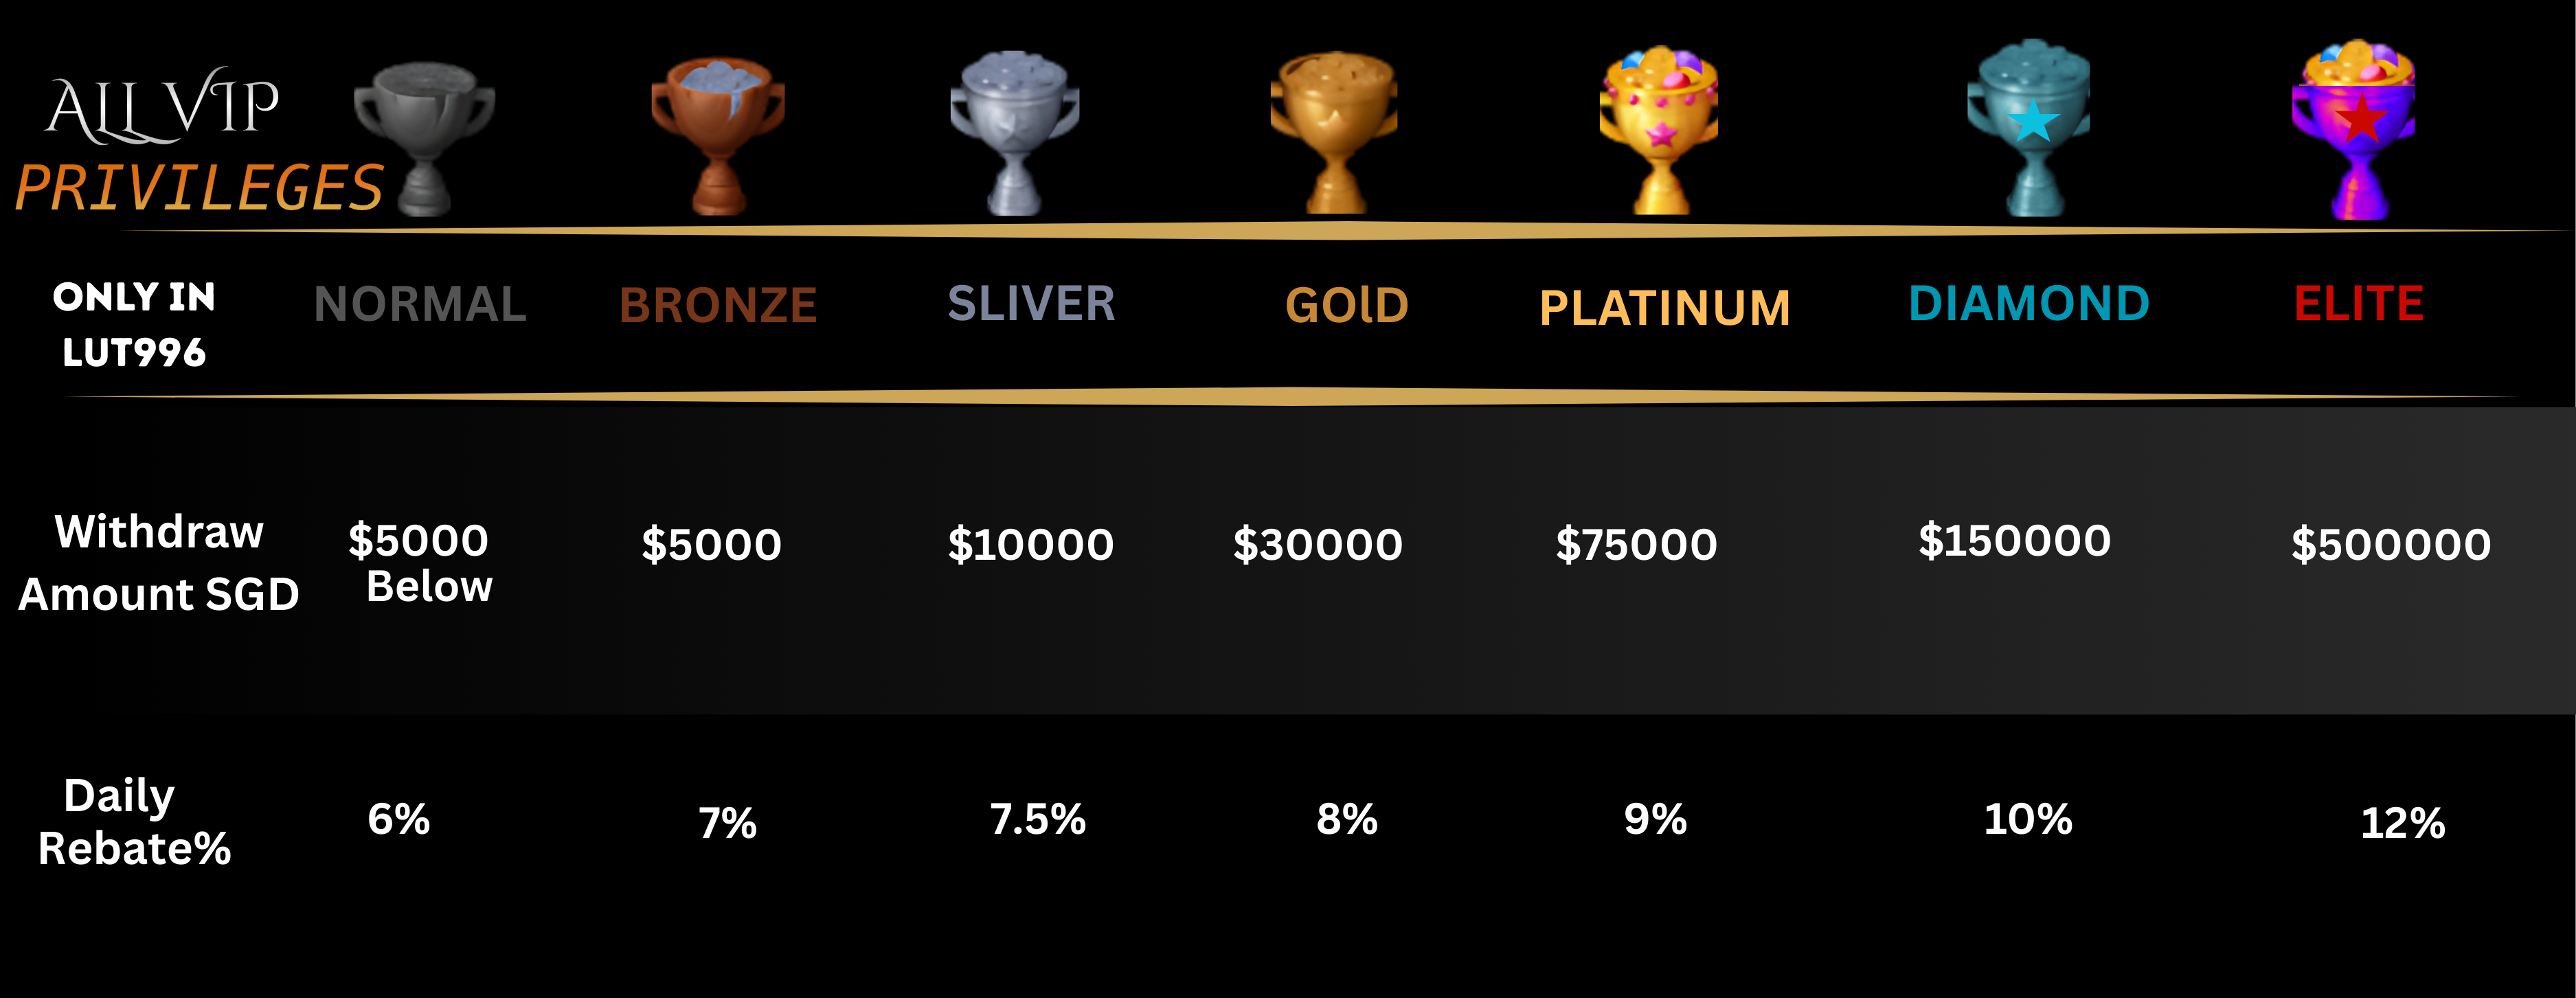The height and width of the screenshot is (998, 2576).
Task: Click the purple Elite trophy with red star
Action: point(2354,130)
